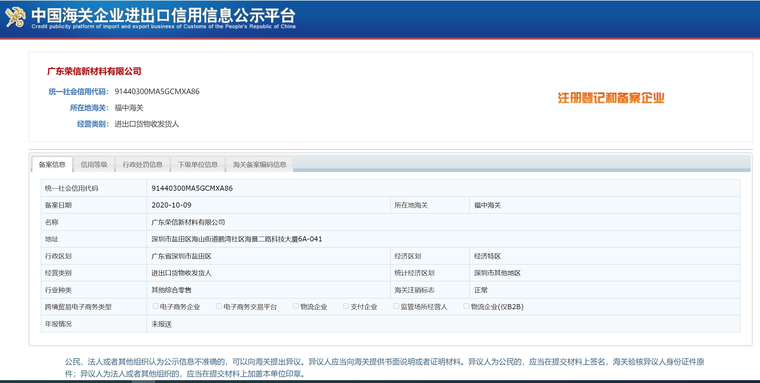Click 福中海关 in the header summary
This screenshot has width=760, height=383.
pyautogui.click(x=129, y=108)
